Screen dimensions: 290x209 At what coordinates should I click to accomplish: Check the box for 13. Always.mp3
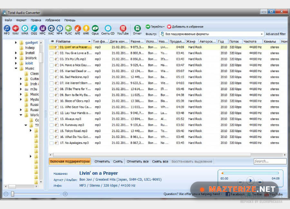[51, 119]
